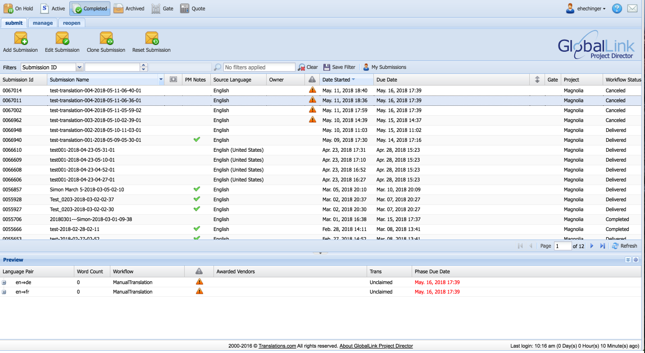Screen dimensions: 645x353
Task: Open the About GlobalLink Project Director link
Action: [x=376, y=346]
